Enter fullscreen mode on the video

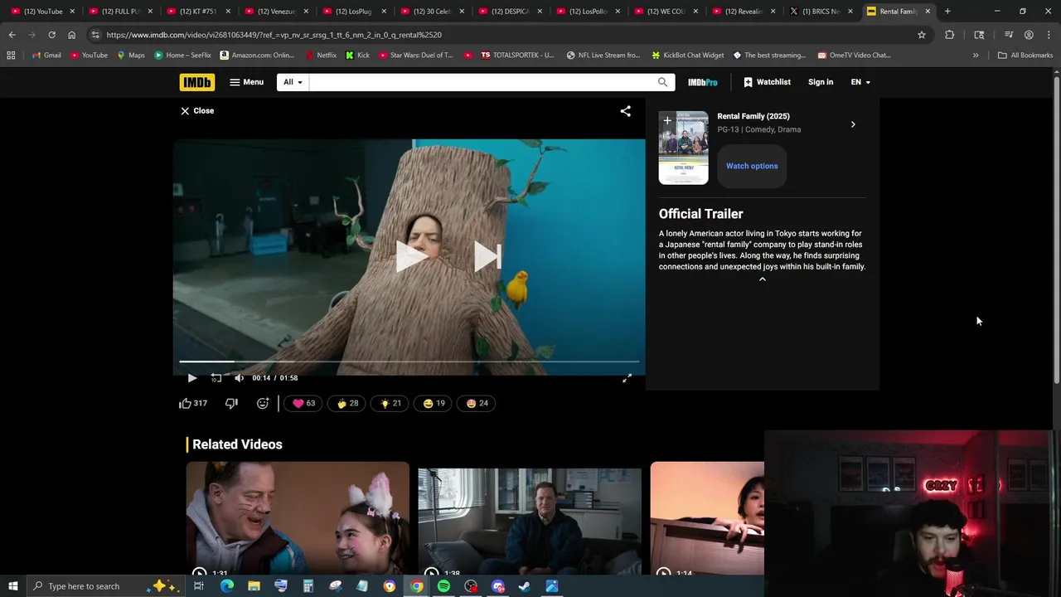pyautogui.click(x=627, y=378)
